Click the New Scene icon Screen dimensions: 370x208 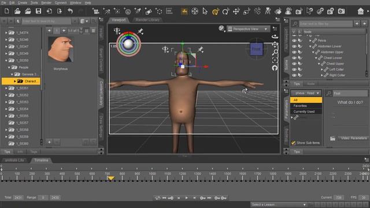coord(7,11)
